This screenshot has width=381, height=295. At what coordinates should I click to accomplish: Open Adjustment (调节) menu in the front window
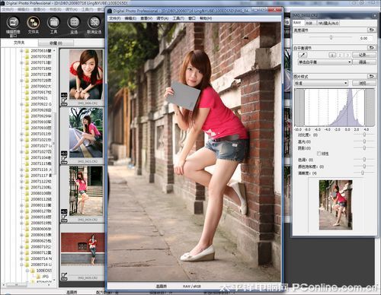click(162, 18)
